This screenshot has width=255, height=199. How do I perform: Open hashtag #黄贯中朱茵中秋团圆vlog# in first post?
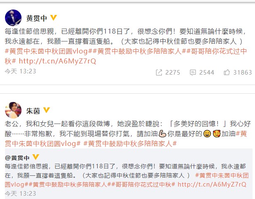[48, 51]
